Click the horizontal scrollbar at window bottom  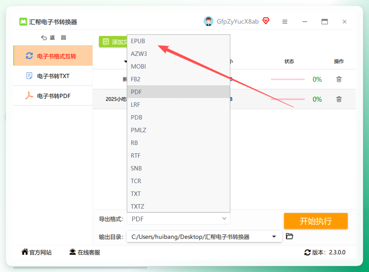[x=80, y=267]
